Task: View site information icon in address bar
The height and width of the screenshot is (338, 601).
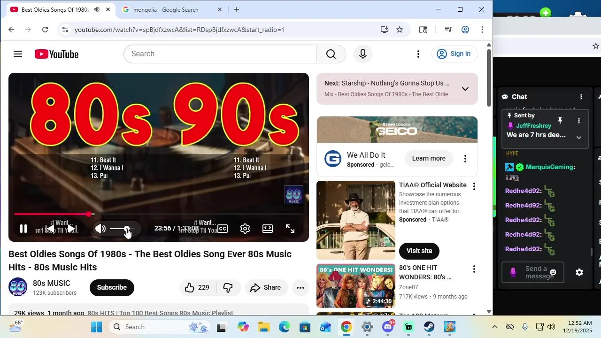Action: [65, 30]
